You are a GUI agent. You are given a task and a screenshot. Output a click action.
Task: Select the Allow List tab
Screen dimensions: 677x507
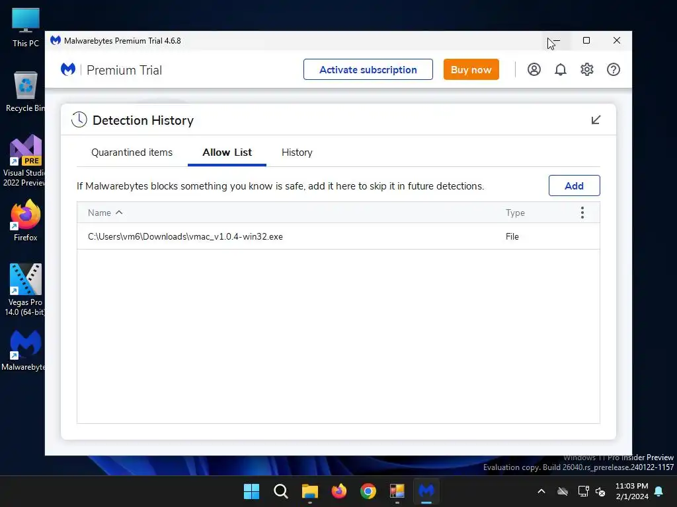coord(227,152)
